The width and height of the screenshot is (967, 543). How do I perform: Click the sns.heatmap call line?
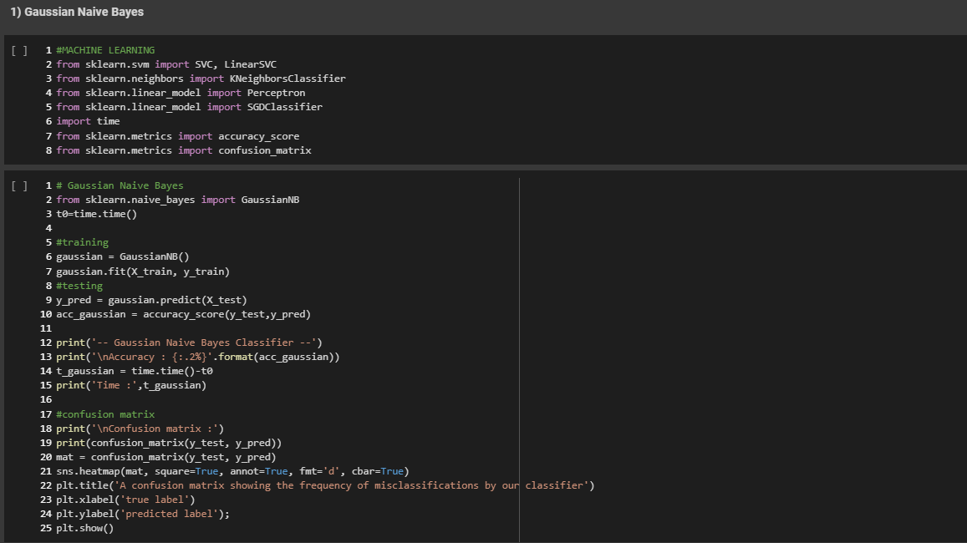232,471
